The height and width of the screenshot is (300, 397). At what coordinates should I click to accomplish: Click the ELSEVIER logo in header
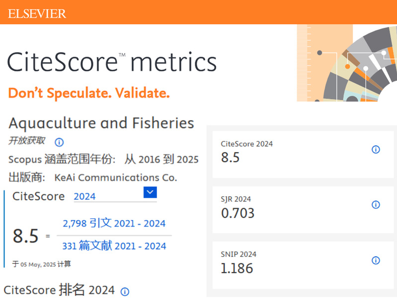tap(37, 14)
